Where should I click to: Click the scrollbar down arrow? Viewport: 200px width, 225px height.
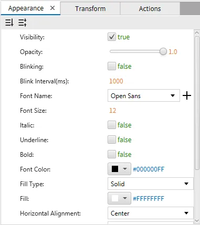[197, 221]
